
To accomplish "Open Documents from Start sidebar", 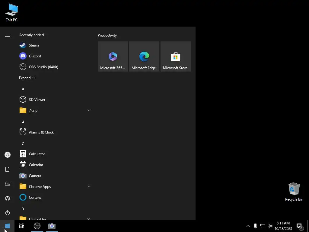I will 8,169.
